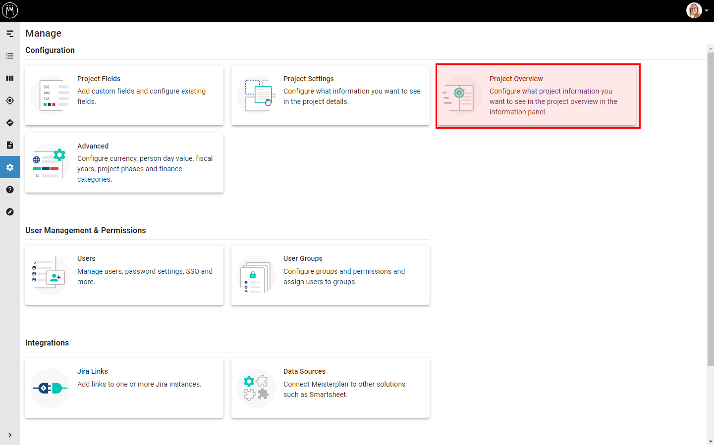The height and width of the screenshot is (445, 714).
Task: Click the Manage page heading
Action: (x=44, y=33)
